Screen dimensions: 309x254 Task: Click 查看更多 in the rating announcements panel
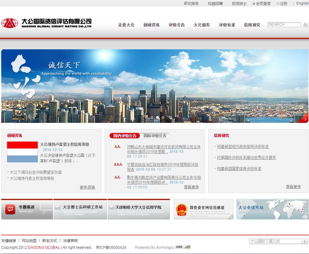pos(191,187)
